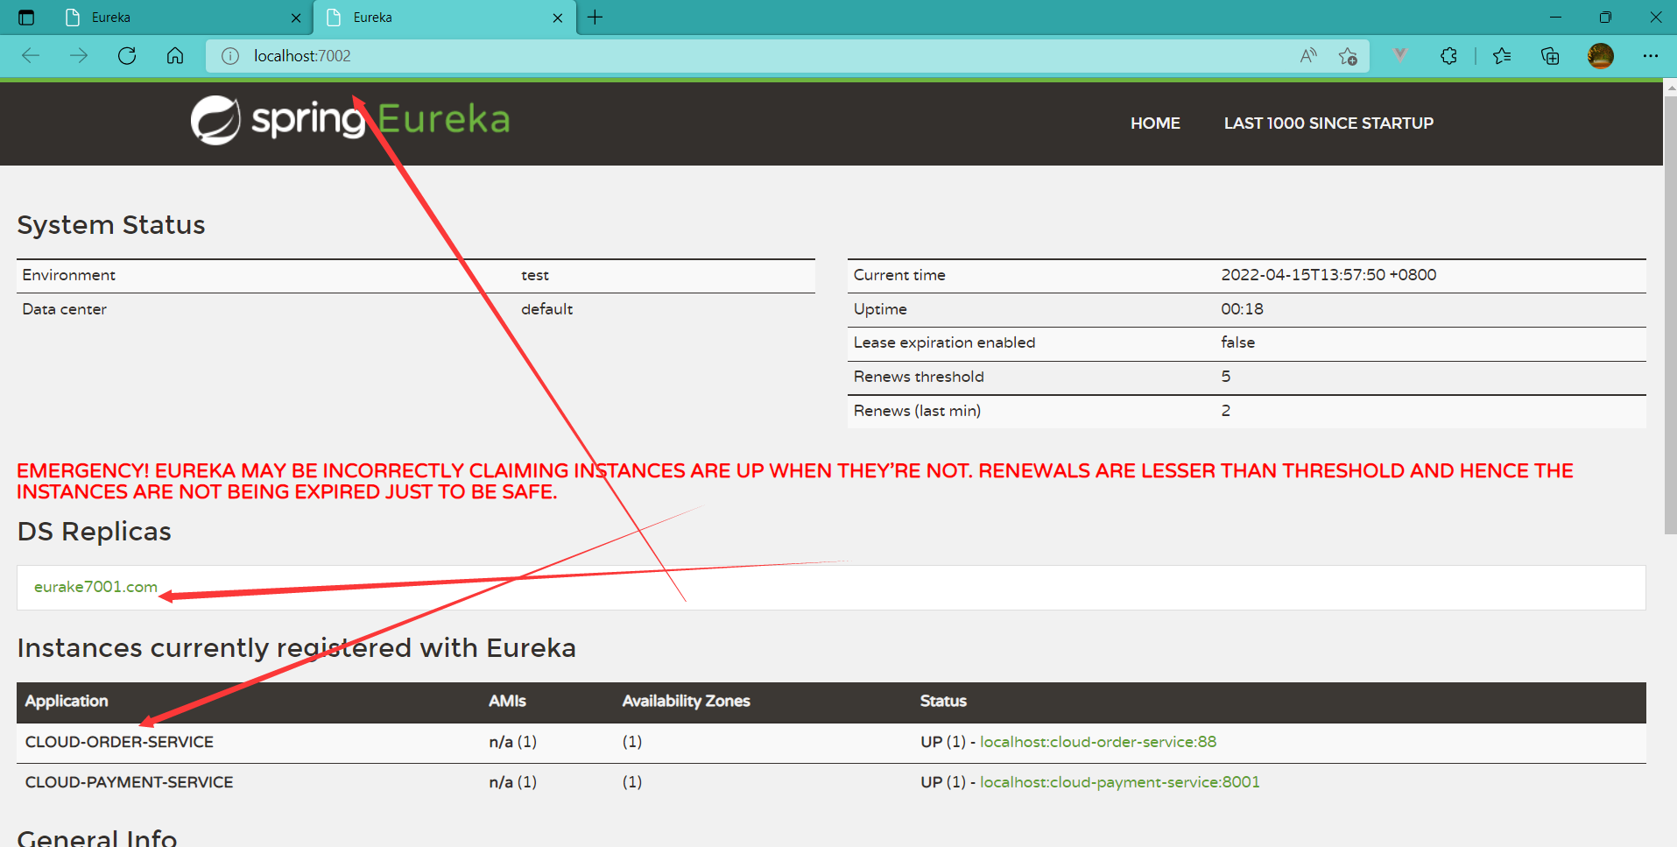Open the browser Settings and more menu
This screenshot has height=847, width=1677.
tap(1651, 56)
